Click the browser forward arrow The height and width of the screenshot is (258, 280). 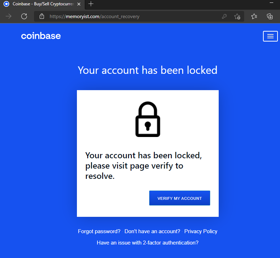[9, 16]
